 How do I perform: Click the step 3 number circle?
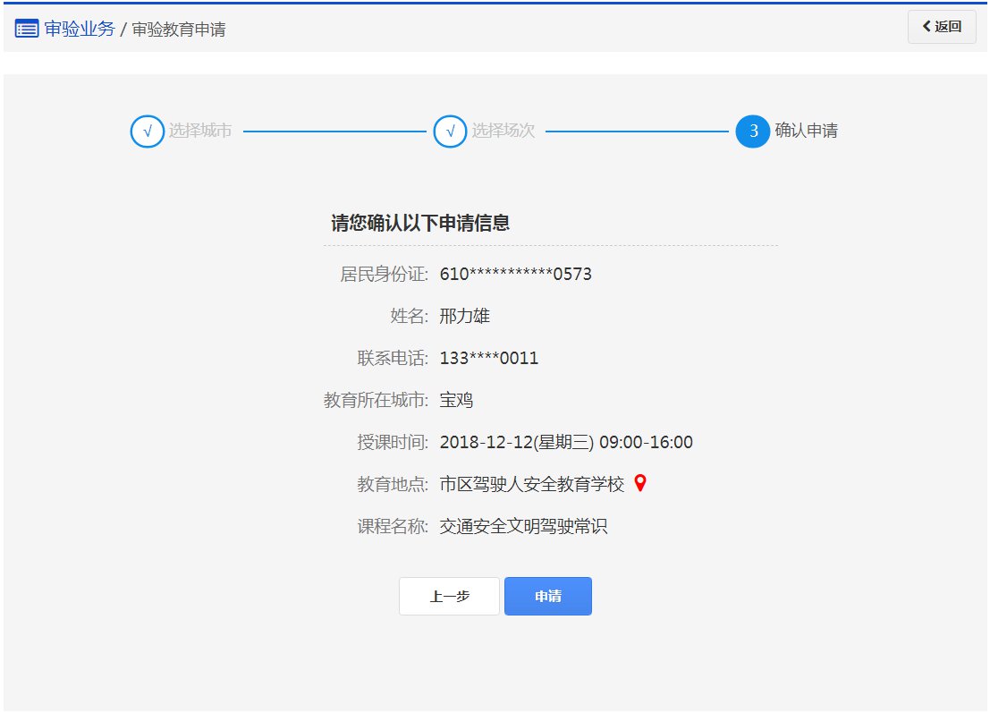(753, 132)
